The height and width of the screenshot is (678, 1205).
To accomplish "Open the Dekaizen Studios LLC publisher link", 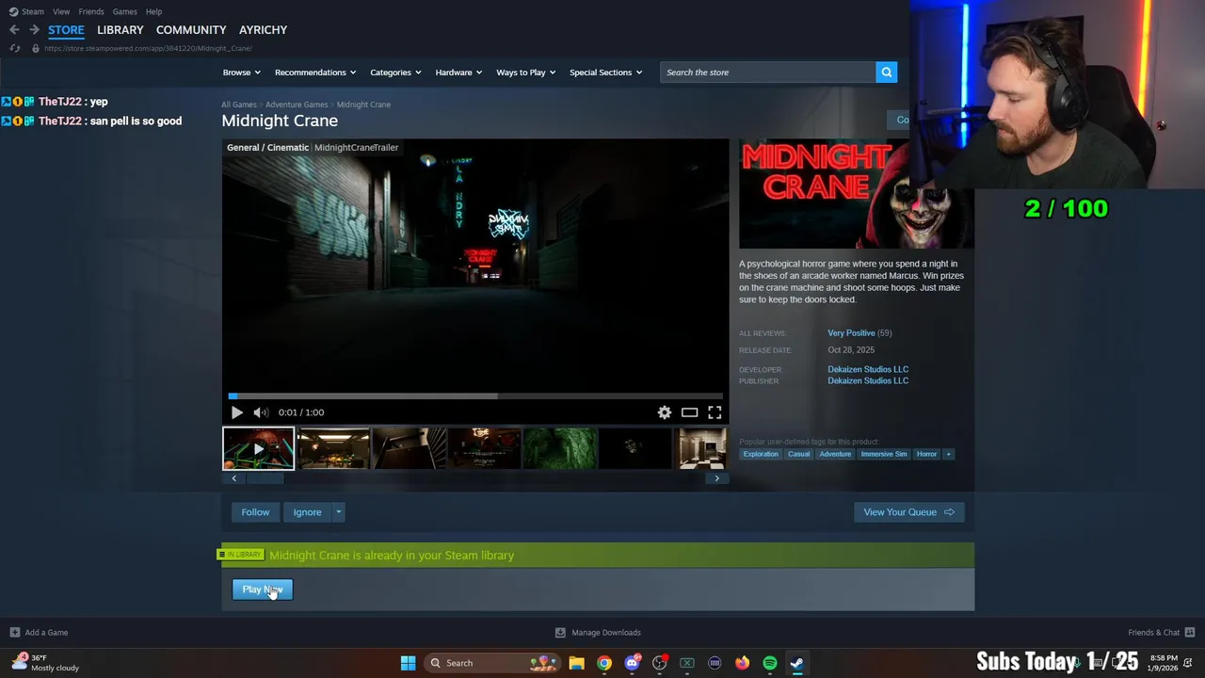I will pyautogui.click(x=868, y=381).
